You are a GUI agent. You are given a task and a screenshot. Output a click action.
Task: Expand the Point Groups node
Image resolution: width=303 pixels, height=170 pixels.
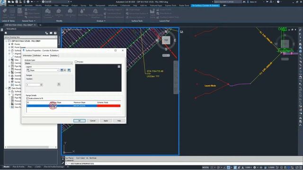click(x=9, y=47)
